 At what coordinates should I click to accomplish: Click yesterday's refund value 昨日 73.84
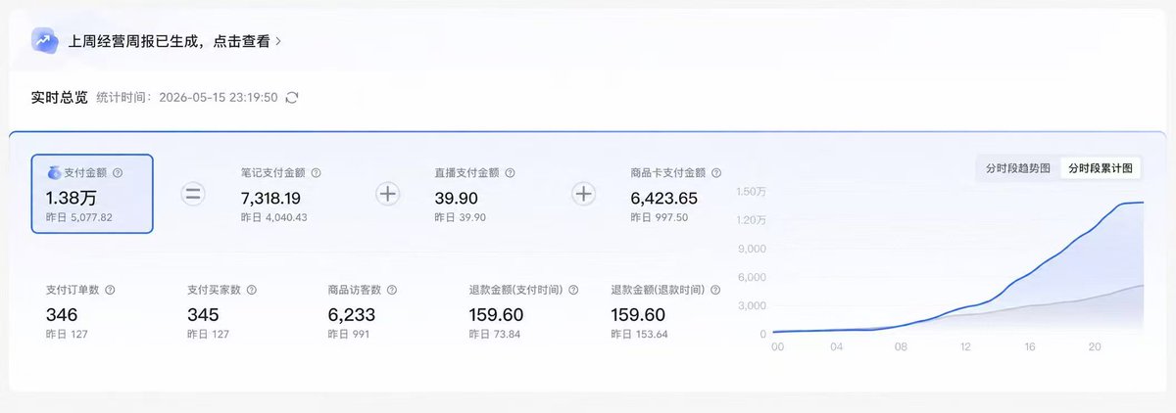click(x=494, y=335)
